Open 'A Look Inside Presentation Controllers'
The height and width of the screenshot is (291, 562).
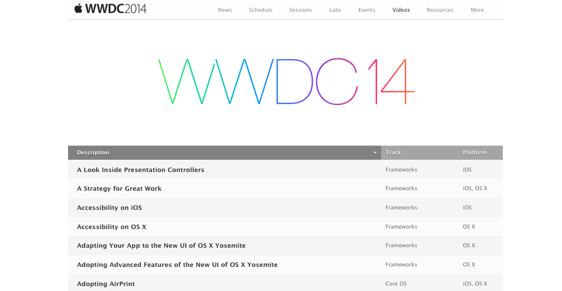click(x=140, y=170)
